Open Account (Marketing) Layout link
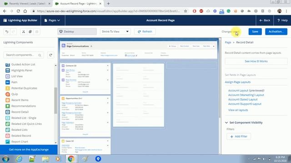 [246, 95]
